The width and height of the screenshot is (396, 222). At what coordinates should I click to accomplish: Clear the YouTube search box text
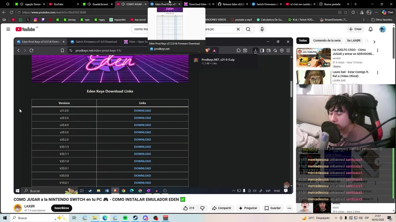pyautogui.click(x=238, y=29)
